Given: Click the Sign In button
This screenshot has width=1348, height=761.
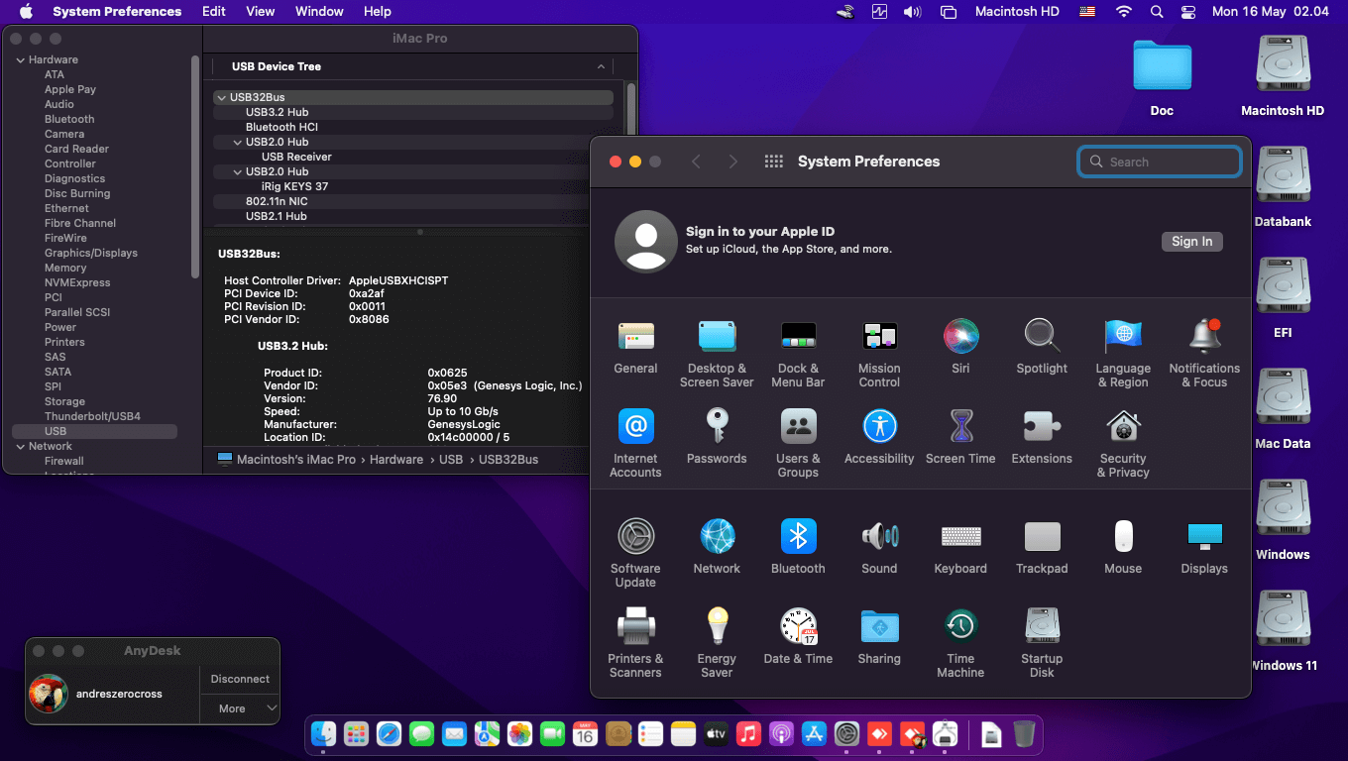Looking at the screenshot, I should (x=1191, y=241).
